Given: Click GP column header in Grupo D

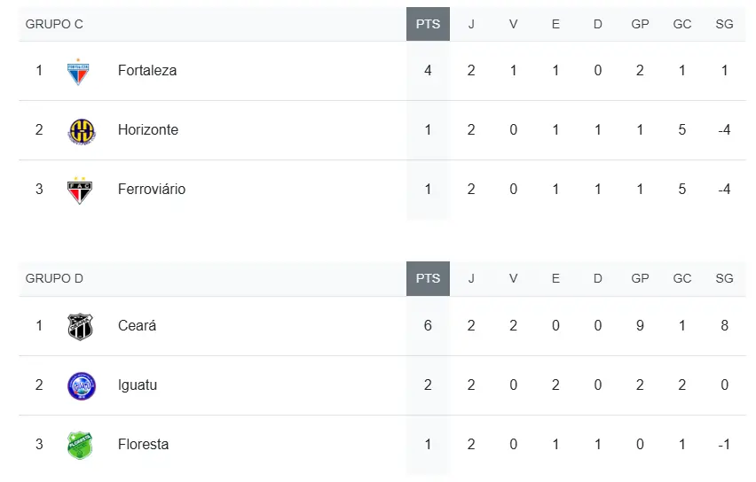Looking at the screenshot, I should pyautogui.click(x=640, y=278).
